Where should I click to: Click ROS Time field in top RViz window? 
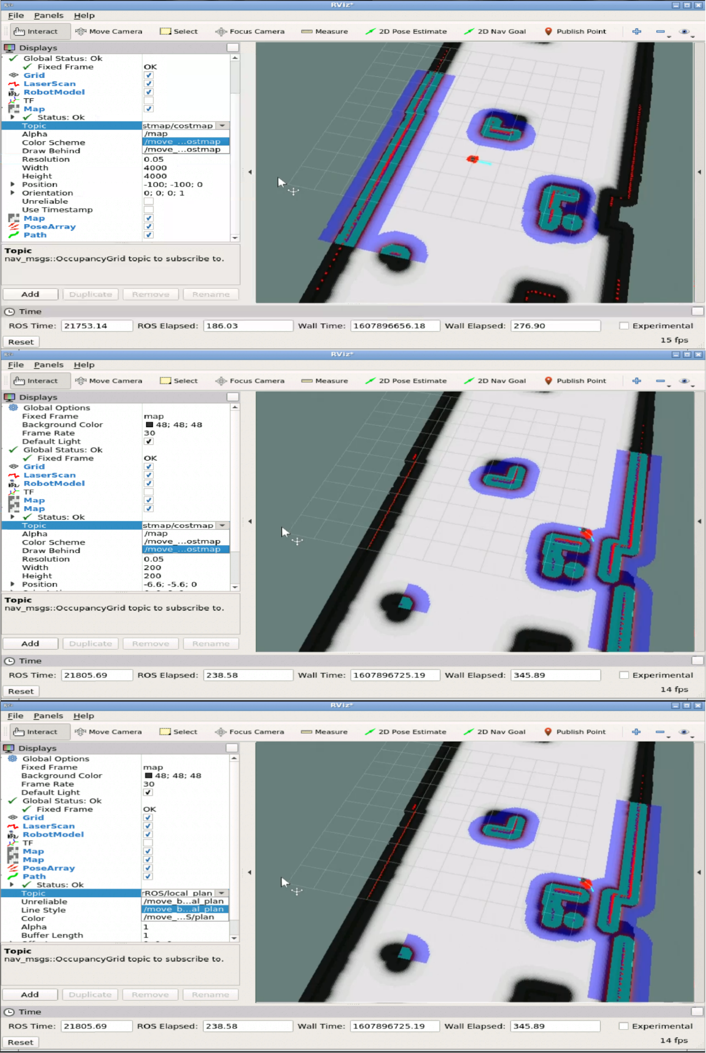click(x=97, y=326)
